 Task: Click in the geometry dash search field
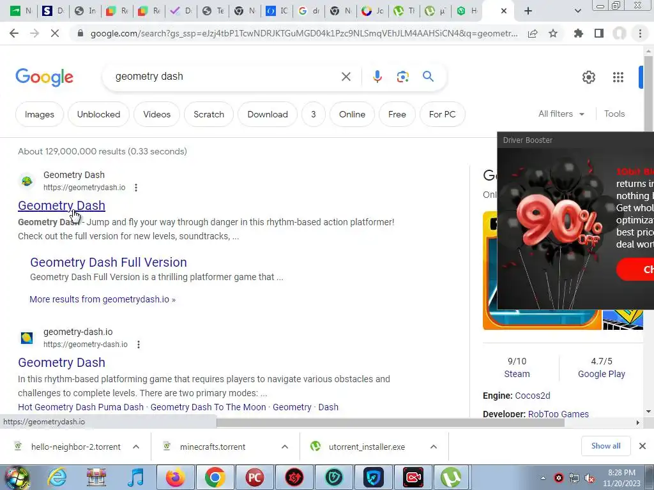click(x=225, y=77)
